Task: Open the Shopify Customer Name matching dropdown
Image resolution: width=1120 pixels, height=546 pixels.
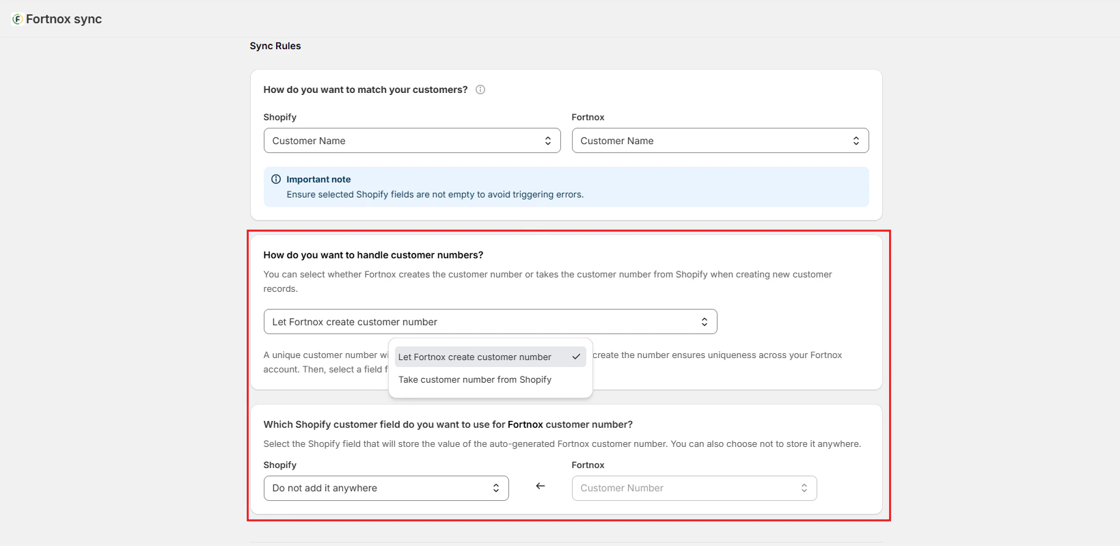Action: [x=412, y=141]
